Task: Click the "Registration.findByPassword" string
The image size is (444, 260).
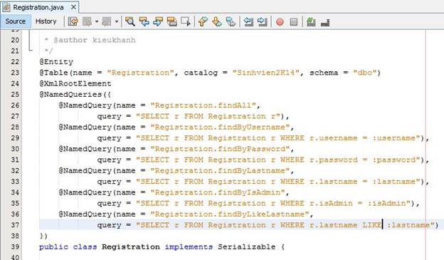Action: click(220, 149)
